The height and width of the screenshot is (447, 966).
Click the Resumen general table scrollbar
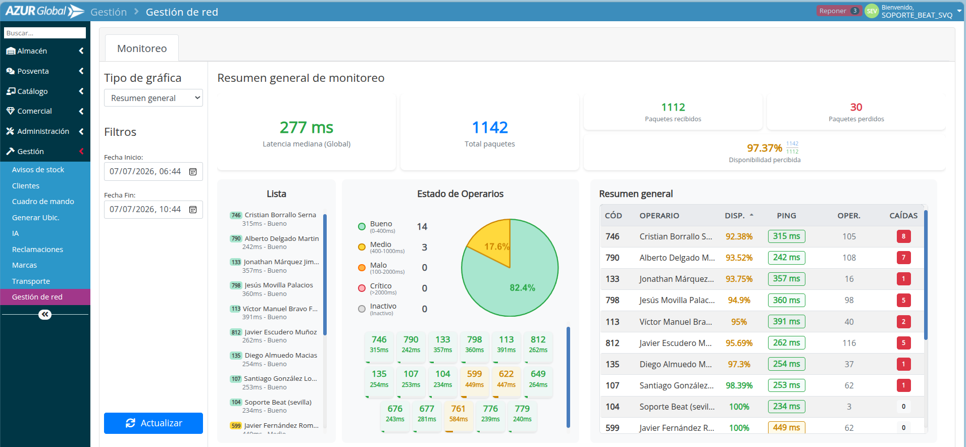[x=926, y=275]
